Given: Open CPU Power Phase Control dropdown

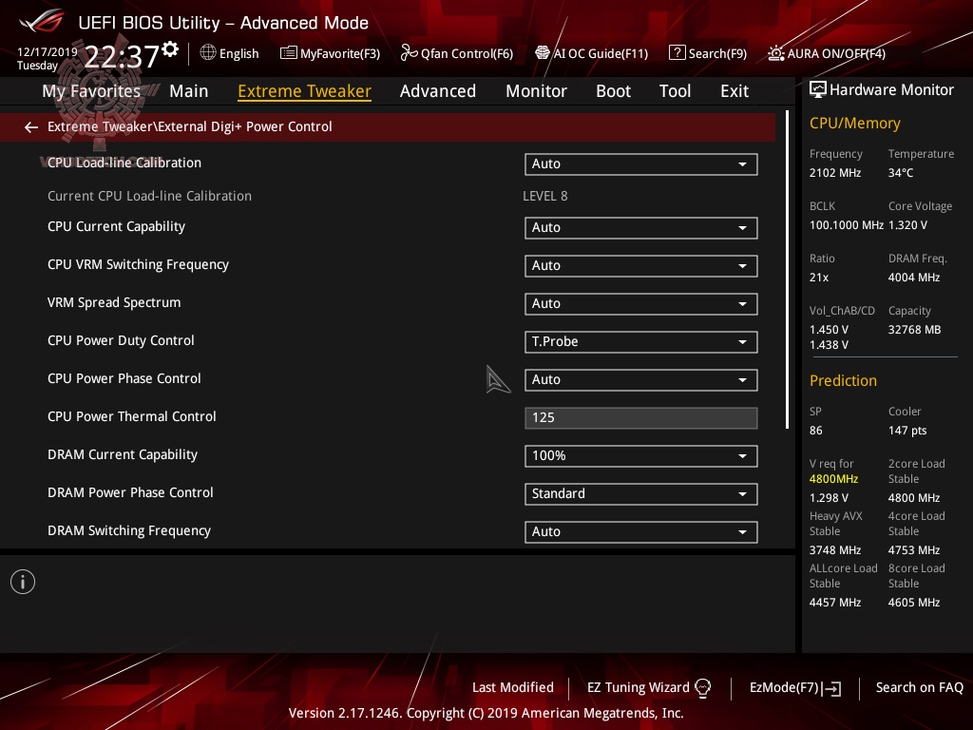Looking at the screenshot, I should tap(641, 380).
